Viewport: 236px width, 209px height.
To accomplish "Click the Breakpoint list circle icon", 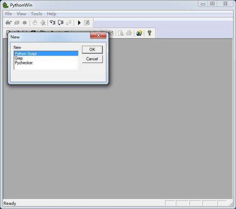I will pos(24,23).
